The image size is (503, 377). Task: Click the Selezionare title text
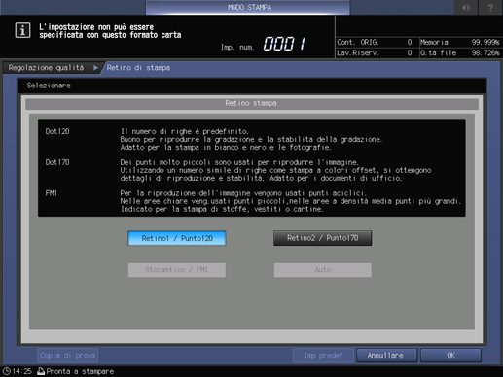(49, 86)
